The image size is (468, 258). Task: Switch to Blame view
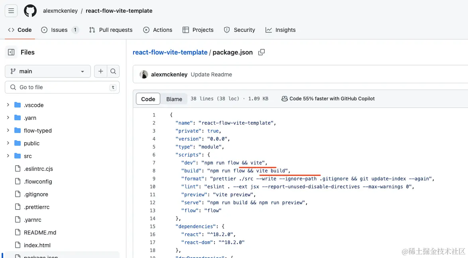tap(174, 99)
